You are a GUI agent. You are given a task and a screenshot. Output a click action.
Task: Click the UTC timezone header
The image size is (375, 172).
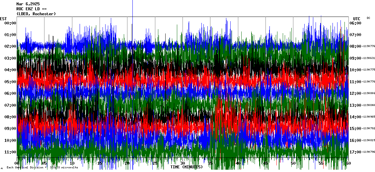(x=356, y=19)
